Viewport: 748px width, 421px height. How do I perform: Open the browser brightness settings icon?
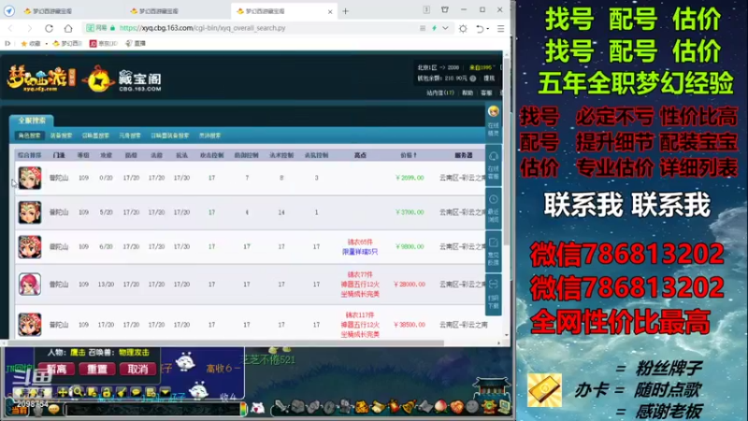point(463,29)
